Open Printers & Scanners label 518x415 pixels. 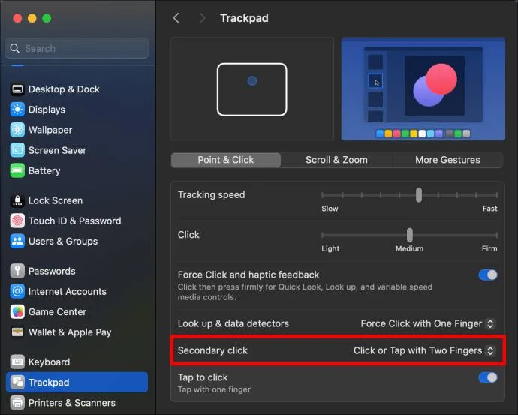coord(72,403)
